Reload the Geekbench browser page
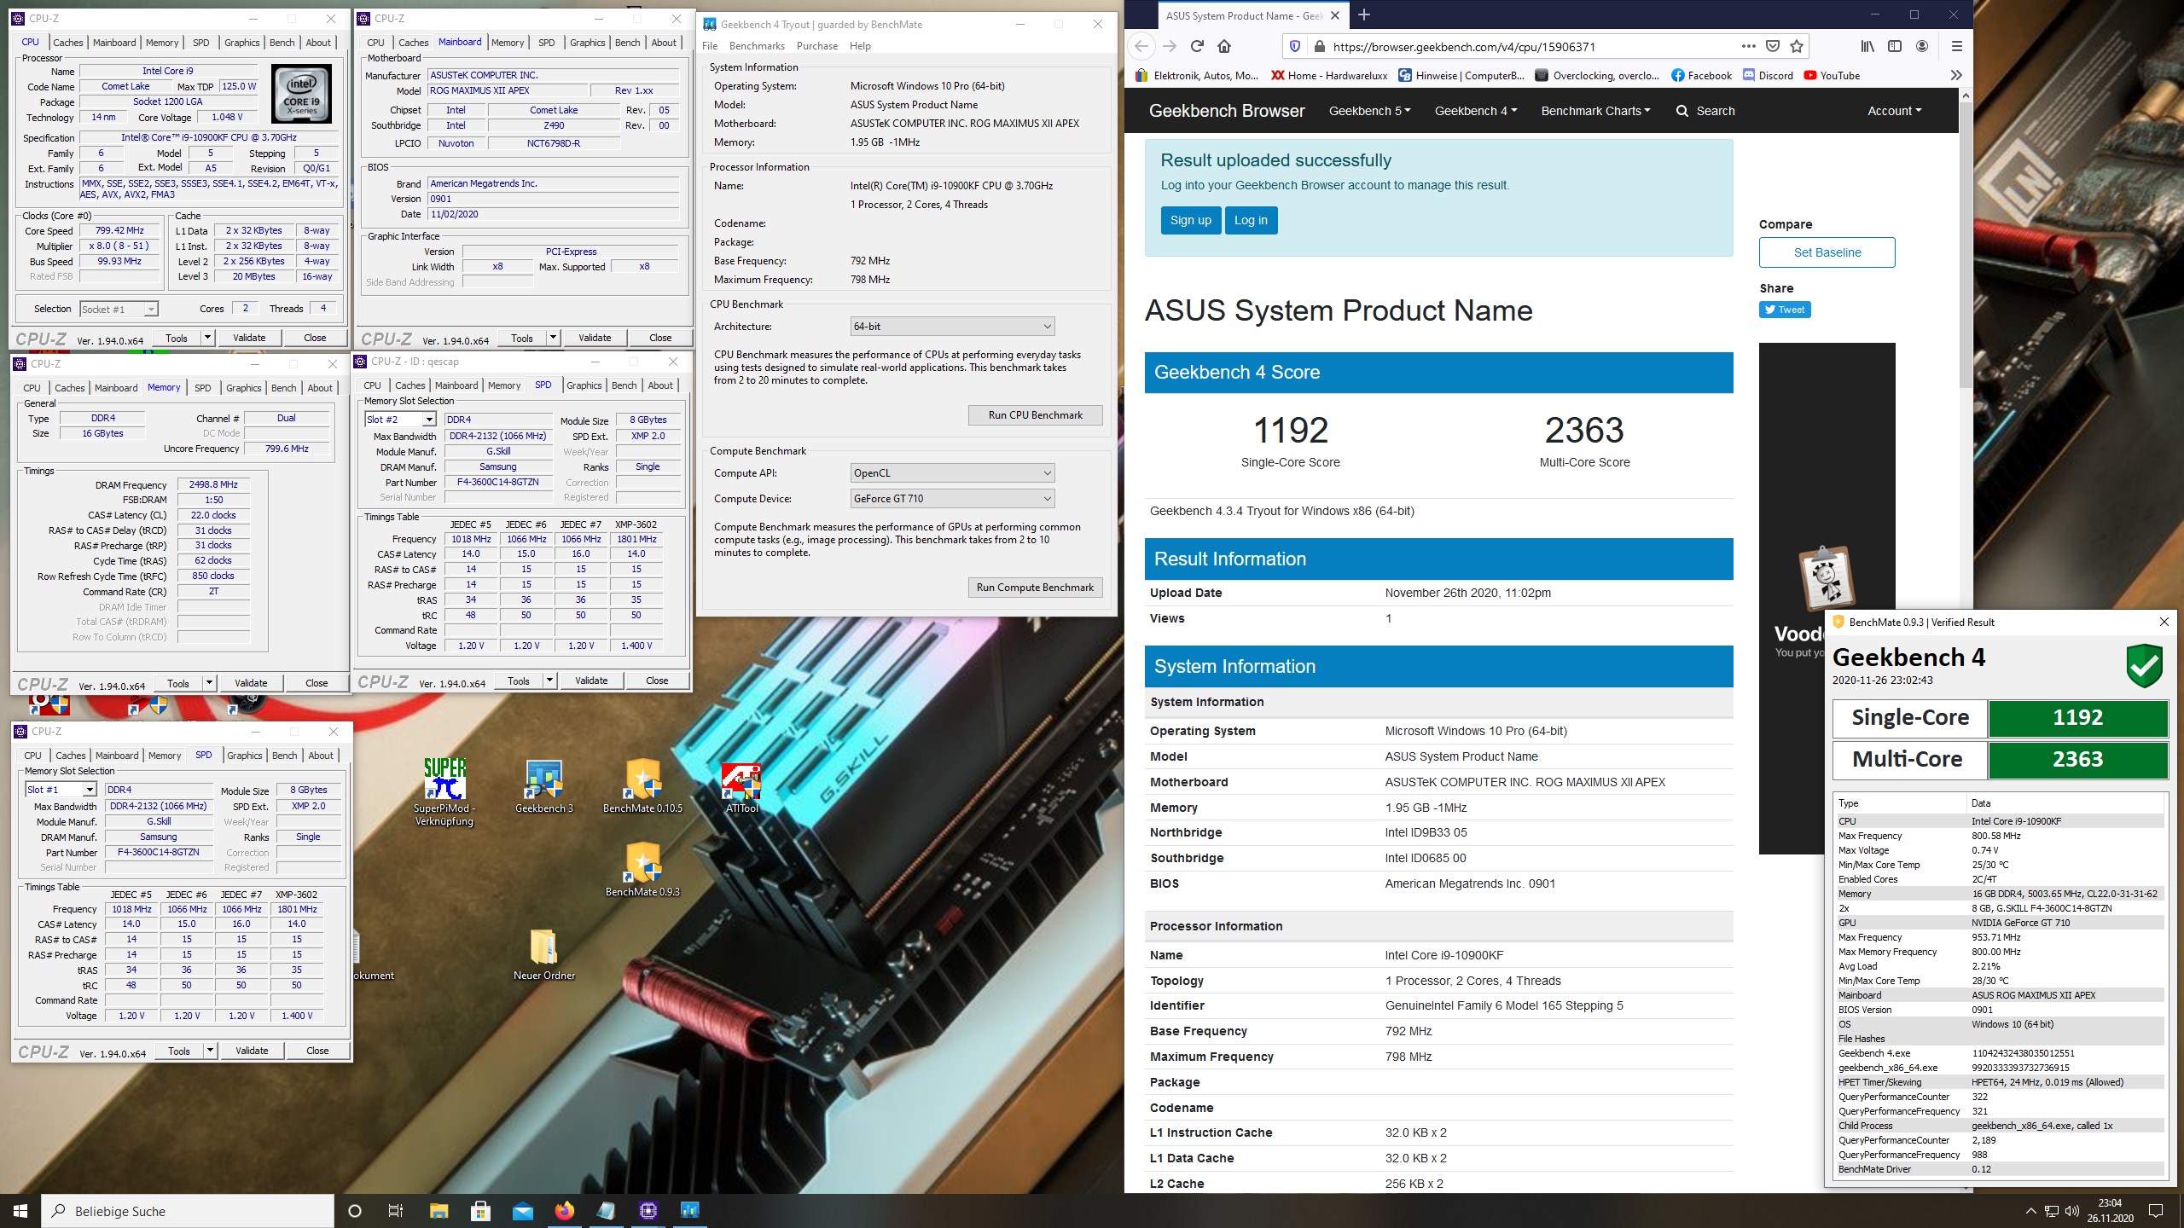2184x1228 pixels. [1197, 46]
